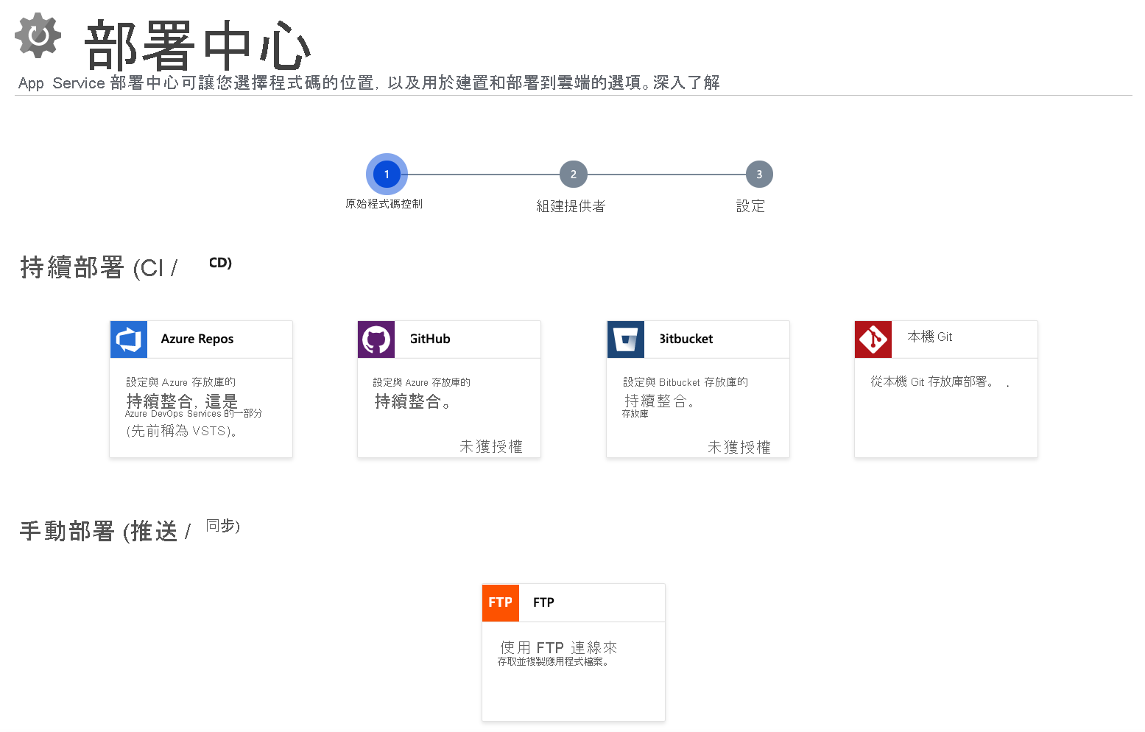This screenshot has height=732, width=1145.
Task: Click the GitHub octocat icon
Action: point(376,339)
